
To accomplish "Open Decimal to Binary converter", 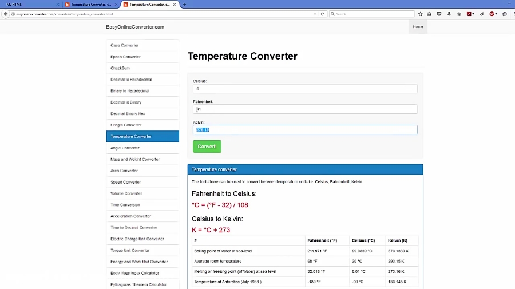I will coord(142,102).
